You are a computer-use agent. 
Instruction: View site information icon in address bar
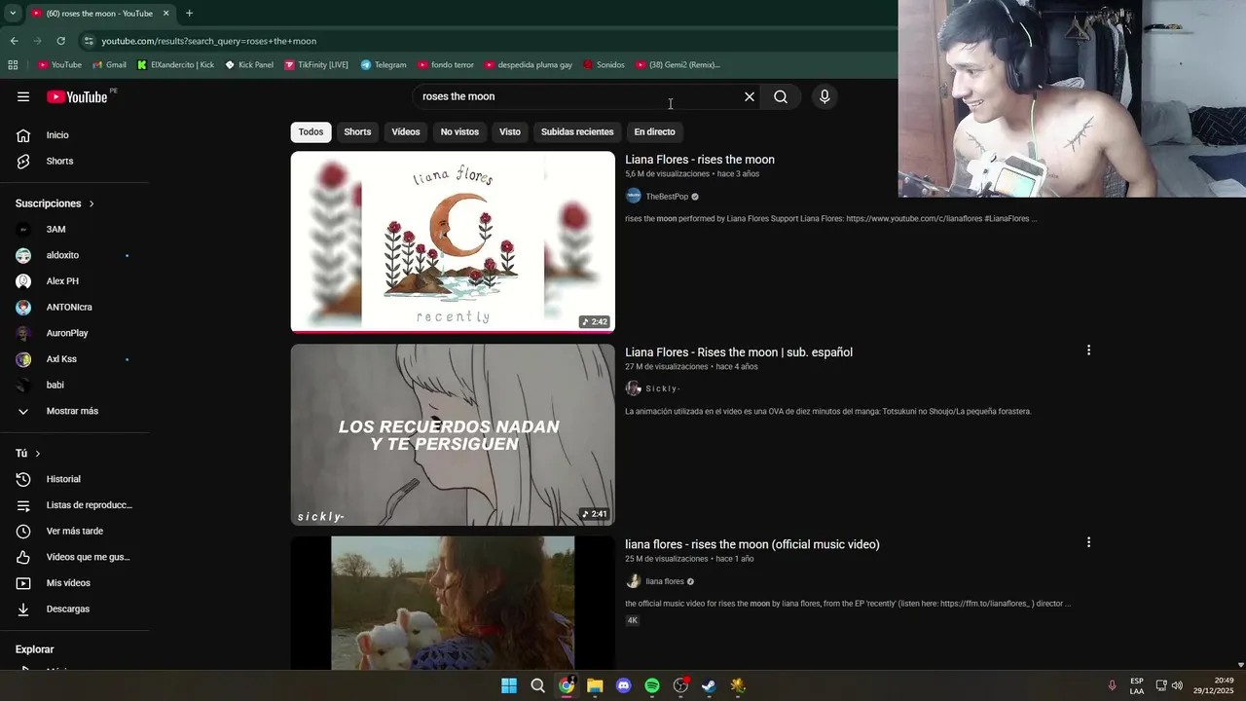89,41
